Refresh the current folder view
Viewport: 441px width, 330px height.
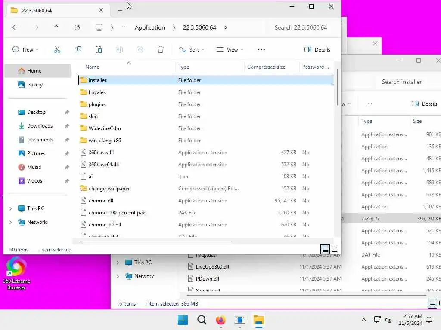click(77, 27)
